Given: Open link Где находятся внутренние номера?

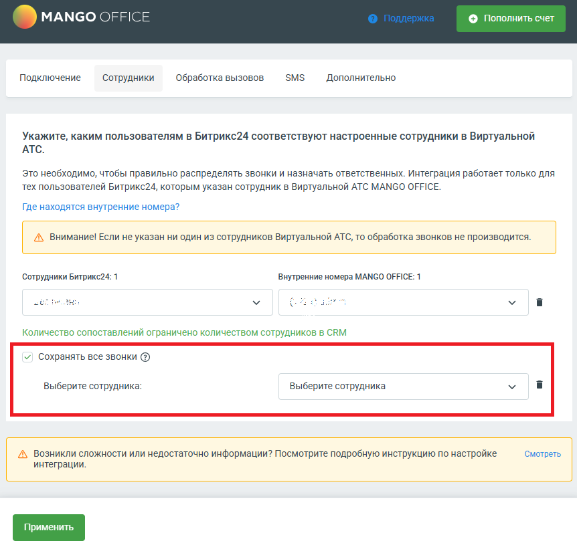Looking at the screenshot, I should pyautogui.click(x=101, y=207).
